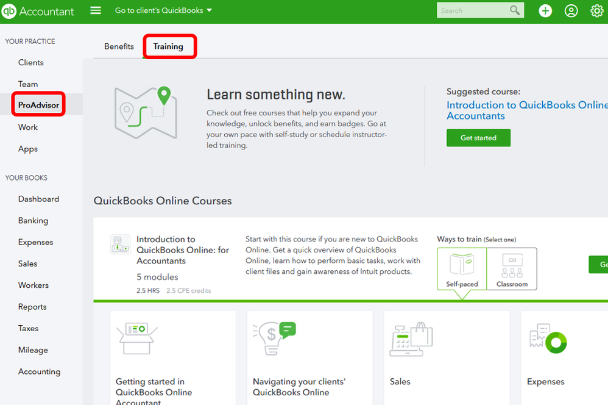Open Apps in the sidebar
608x405 pixels.
tap(28, 149)
